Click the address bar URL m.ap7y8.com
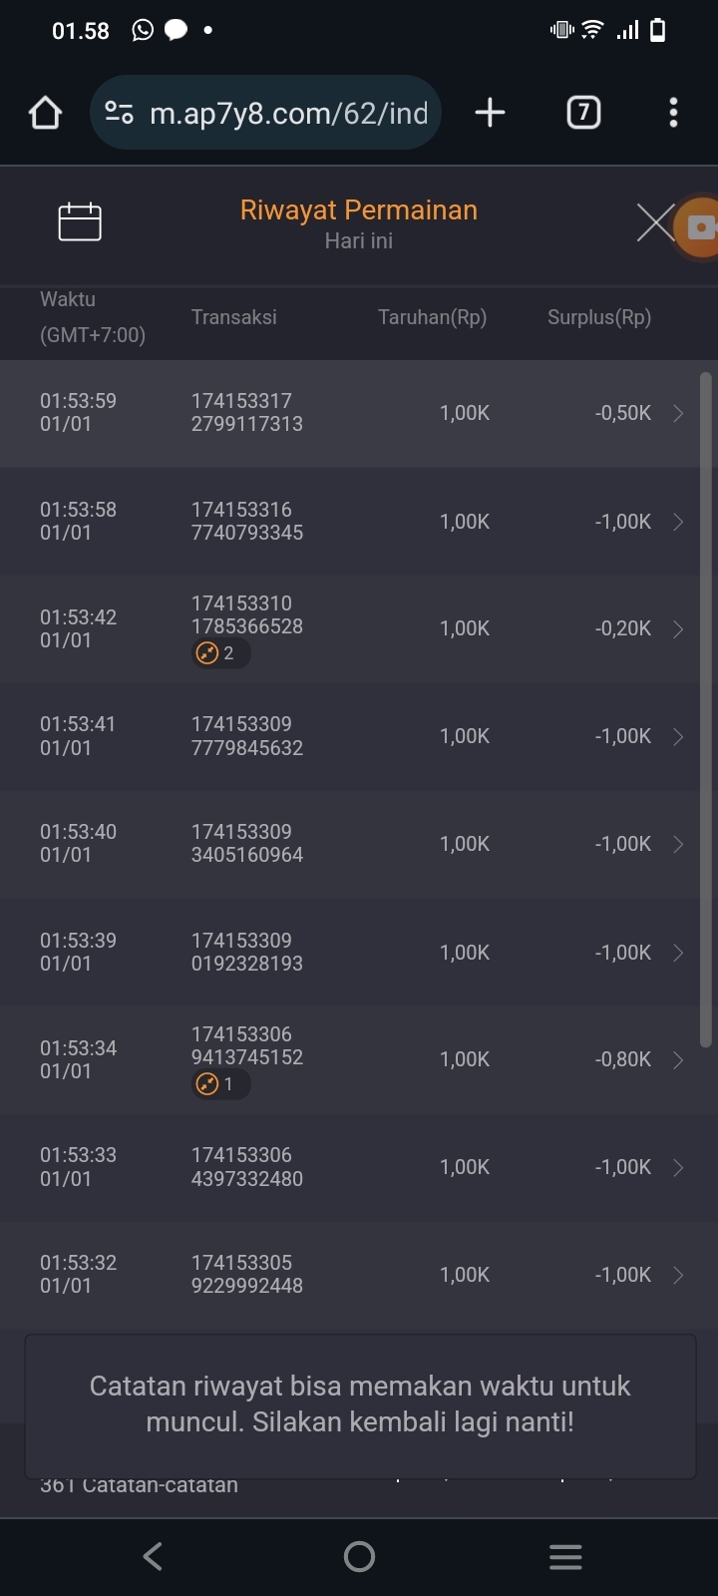This screenshot has height=1596, width=718. [288, 113]
